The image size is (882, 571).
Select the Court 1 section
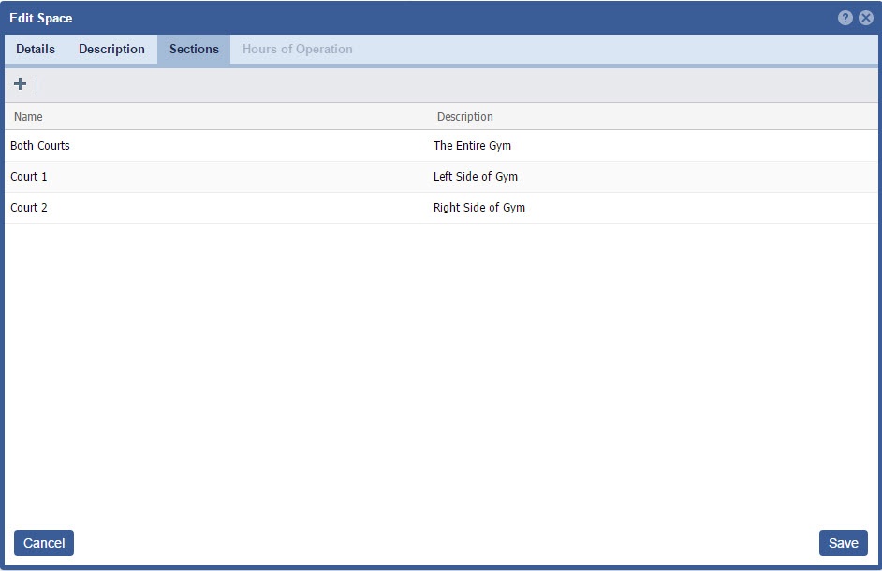pos(29,177)
